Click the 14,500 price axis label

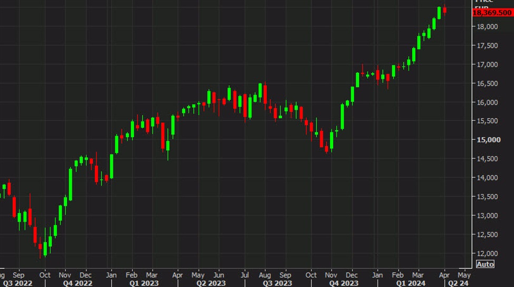click(487, 159)
